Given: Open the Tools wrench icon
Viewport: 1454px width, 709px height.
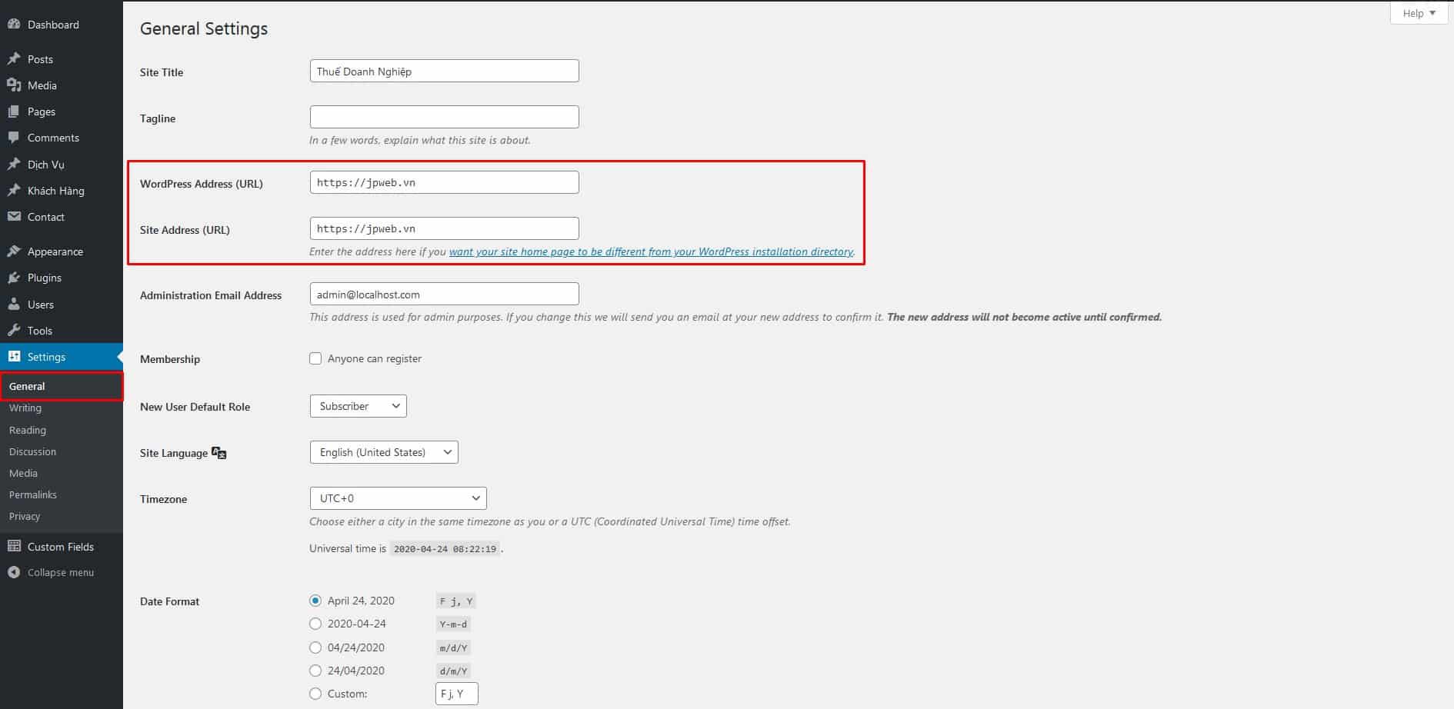Looking at the screenshot, I should click(x=15, y=330).
